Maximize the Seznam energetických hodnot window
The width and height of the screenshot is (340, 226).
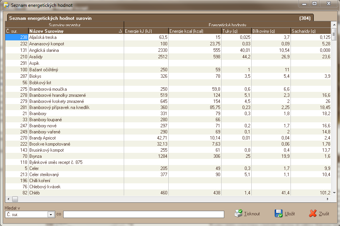pyautogui.click(x=314, y=3)
